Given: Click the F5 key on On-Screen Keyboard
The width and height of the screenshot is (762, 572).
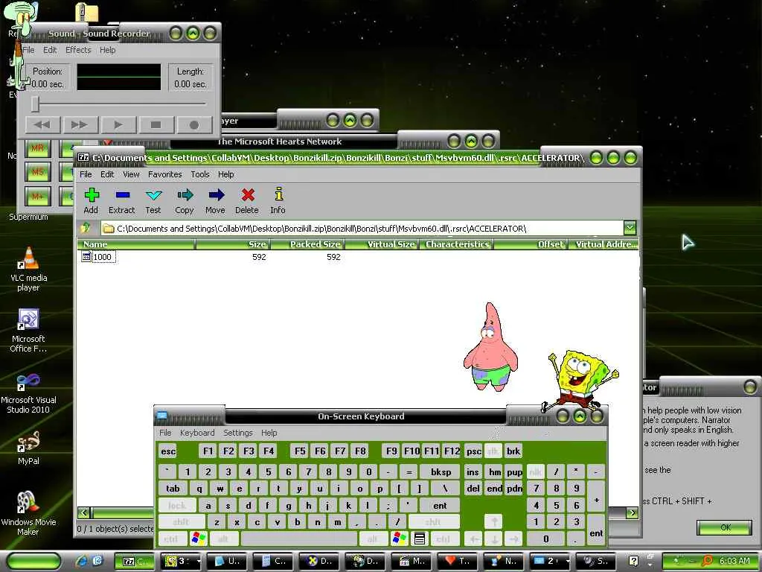Looking at the screenshot, I should pyautogui.click(x=301, y=451).
